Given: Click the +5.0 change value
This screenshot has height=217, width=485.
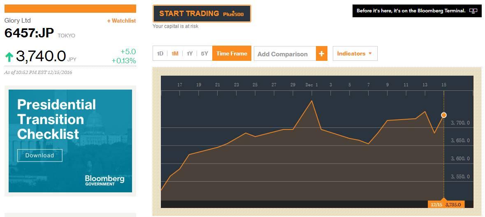Looking at the screenshot, I should point(128,52).
